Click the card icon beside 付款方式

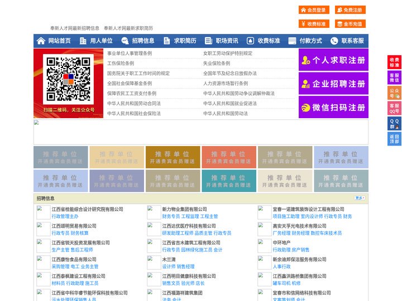292,41
